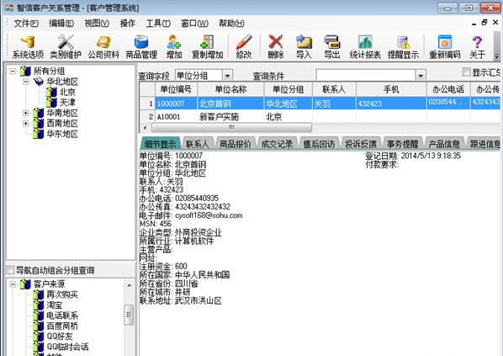Enable 导航自动组合分组查询 checkbox

[11, 270]
